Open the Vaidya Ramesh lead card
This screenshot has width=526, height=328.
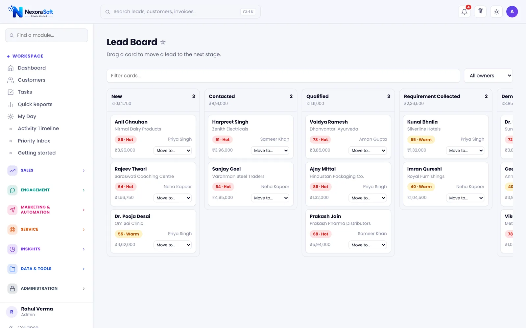(x=348, y=137)
